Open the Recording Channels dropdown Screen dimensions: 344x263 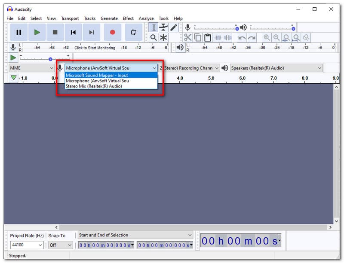(x=189, y=68)
